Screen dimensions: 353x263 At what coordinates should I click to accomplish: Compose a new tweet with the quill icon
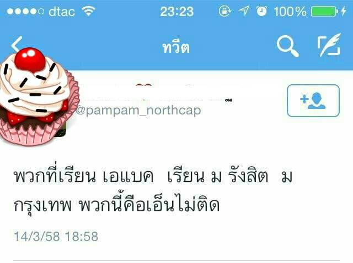(329, 45)
